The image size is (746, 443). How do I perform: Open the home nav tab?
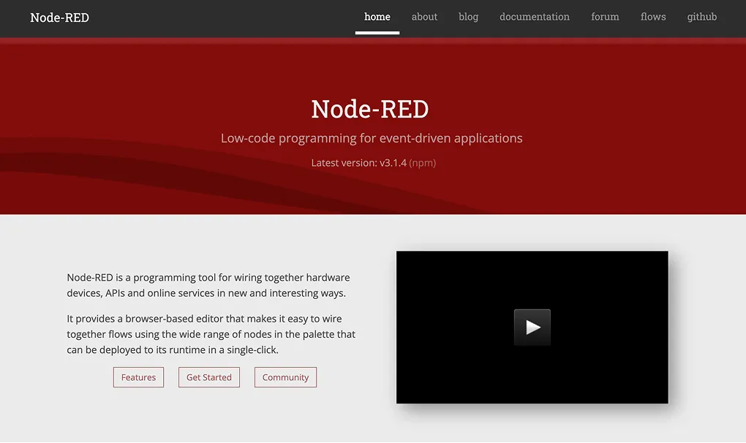377,17
